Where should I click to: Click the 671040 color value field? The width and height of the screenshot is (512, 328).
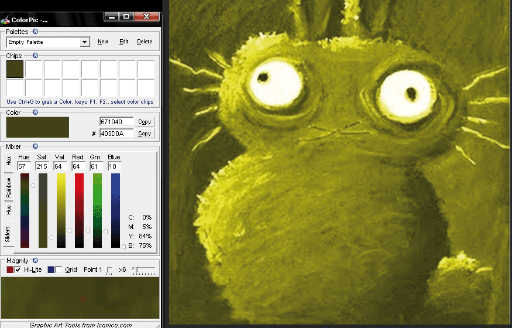pos(116,122)
